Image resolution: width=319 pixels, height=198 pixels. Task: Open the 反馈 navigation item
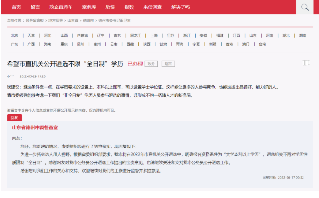(110, 7)
